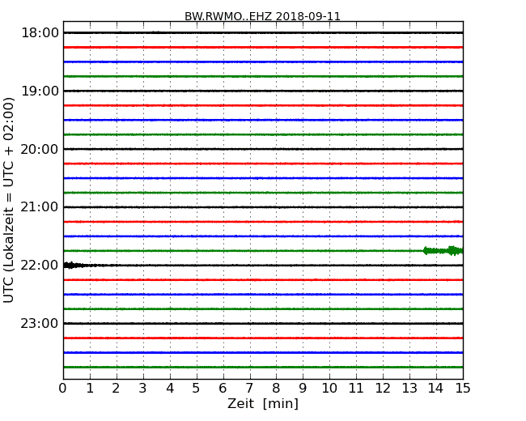Click the x-axis tick label 5

click(x=196, y=388)
